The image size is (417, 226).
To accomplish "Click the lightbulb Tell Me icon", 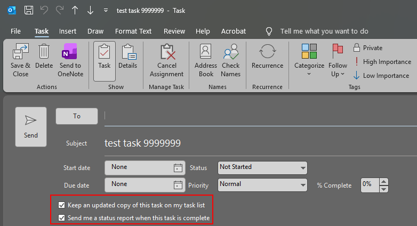I will (269, 31).
